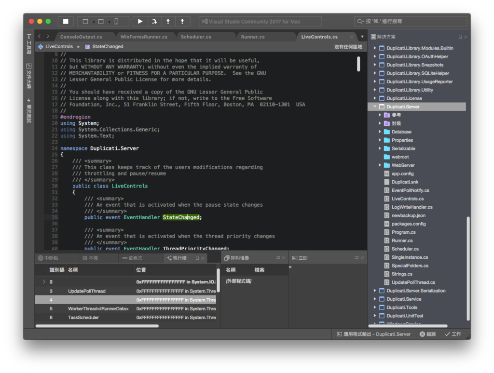
Task: Open the Tasks pad in status bar
Action: click(x=453, y=334)
